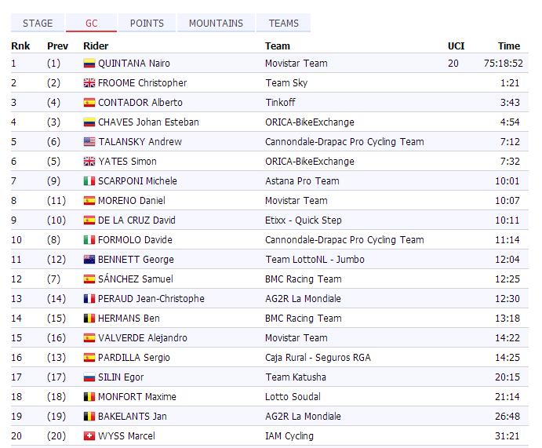Image resolution: width=542 pixels, height=448 pixels.
Task: Open rider profile for CONTADOR Alberto
Action: coord(140,103)
